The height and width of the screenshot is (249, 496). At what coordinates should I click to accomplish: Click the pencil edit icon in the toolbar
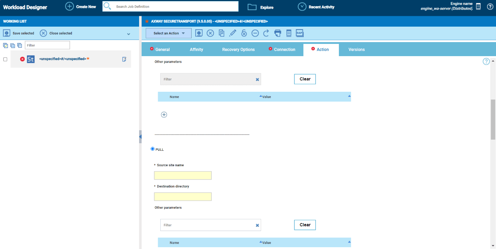[233, 33]
